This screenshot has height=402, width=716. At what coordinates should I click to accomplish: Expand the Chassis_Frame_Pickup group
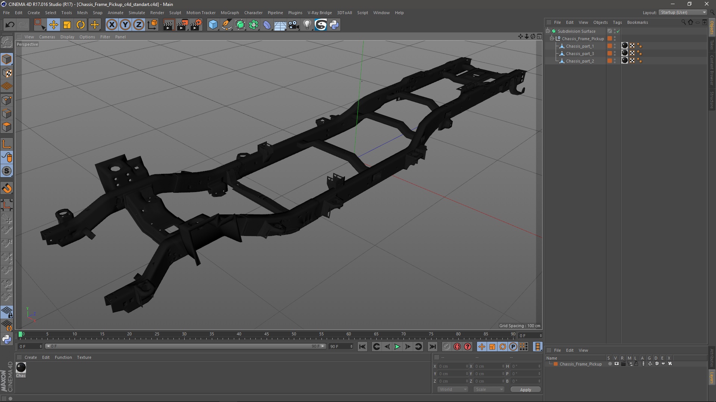pyautogui.click(x=551, y=38)
